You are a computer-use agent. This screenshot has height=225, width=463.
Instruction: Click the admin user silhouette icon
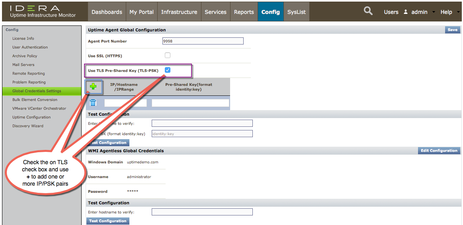tap(405, 12)
